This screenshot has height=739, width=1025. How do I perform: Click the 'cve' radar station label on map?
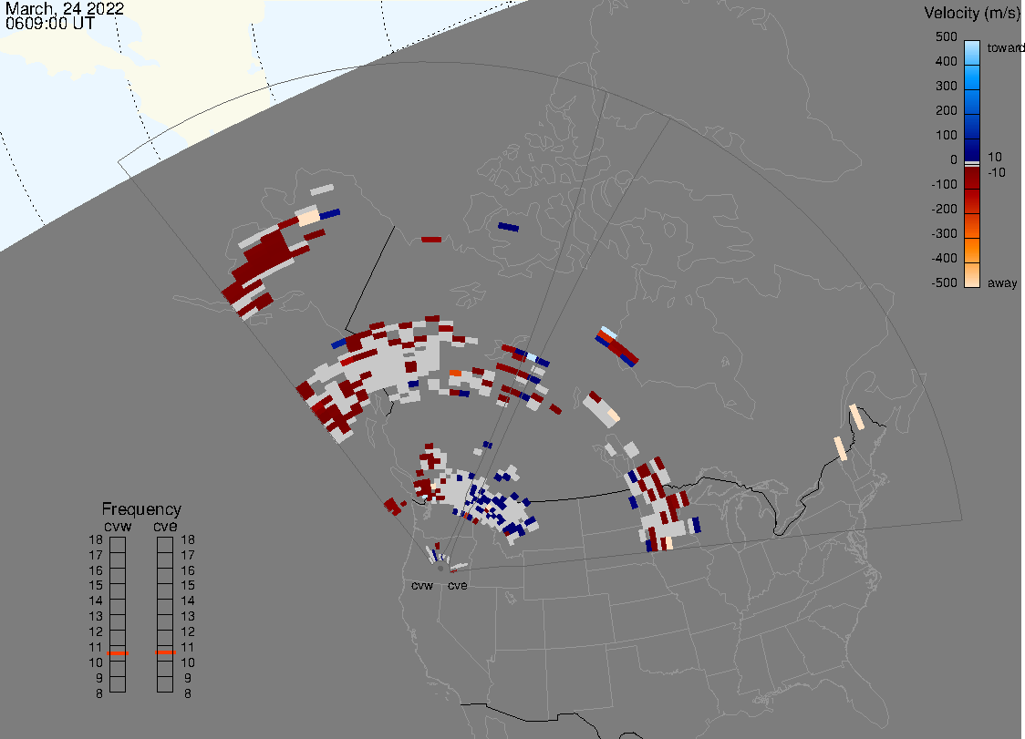[457, 585]
